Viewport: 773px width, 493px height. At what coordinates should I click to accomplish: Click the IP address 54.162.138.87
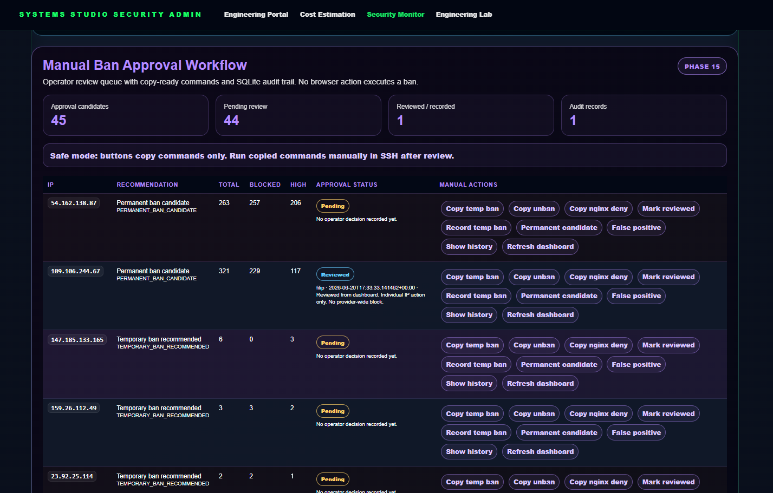[x=74, y=203]
